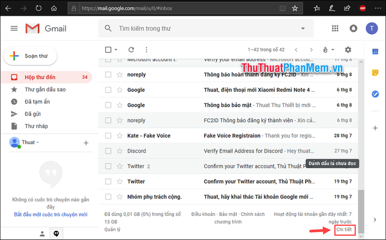386x240 pixels.
Task: Open the More actions three-dot menu
Action: (147, 50)
